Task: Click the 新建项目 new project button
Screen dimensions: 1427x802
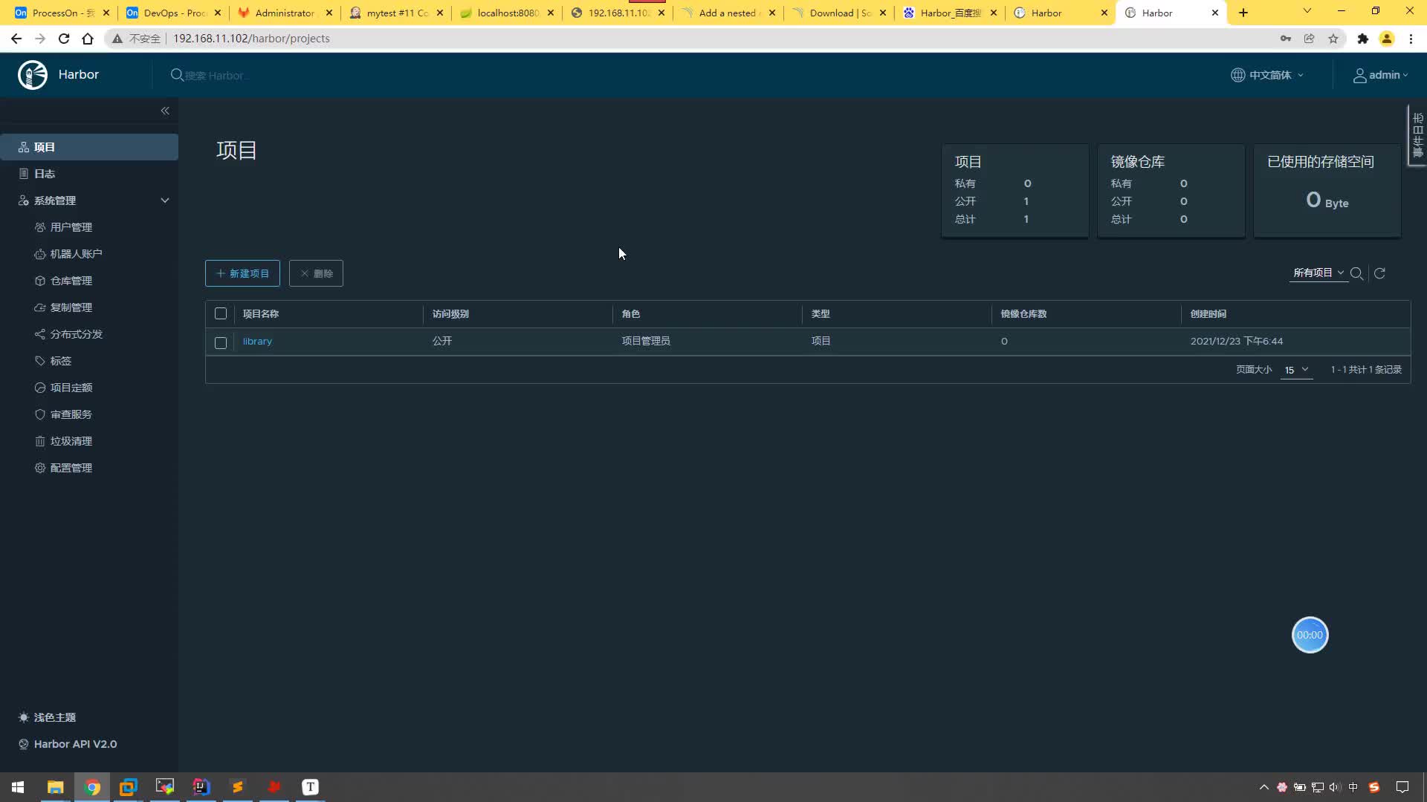Action: coord(242,273)
